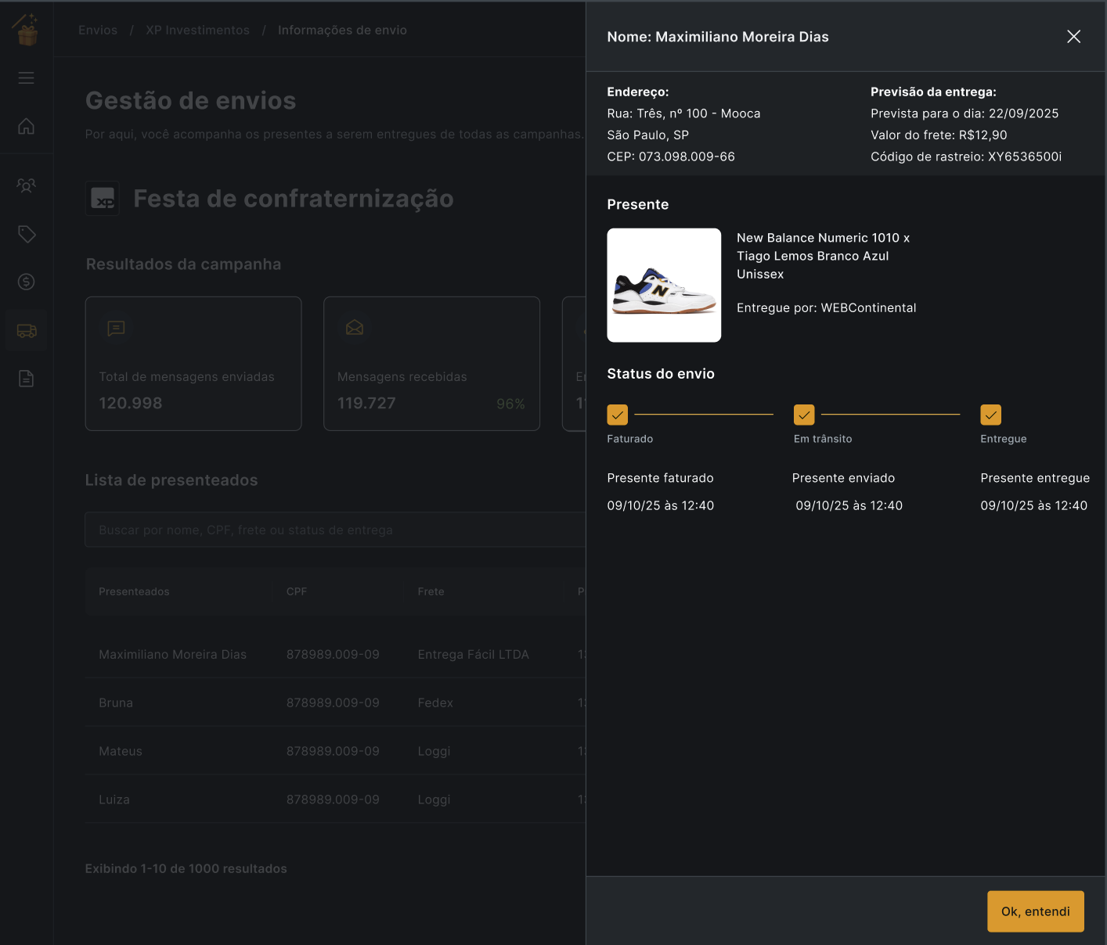
Task: Click the 119.727 received messages value
Action: coord(366,403)
